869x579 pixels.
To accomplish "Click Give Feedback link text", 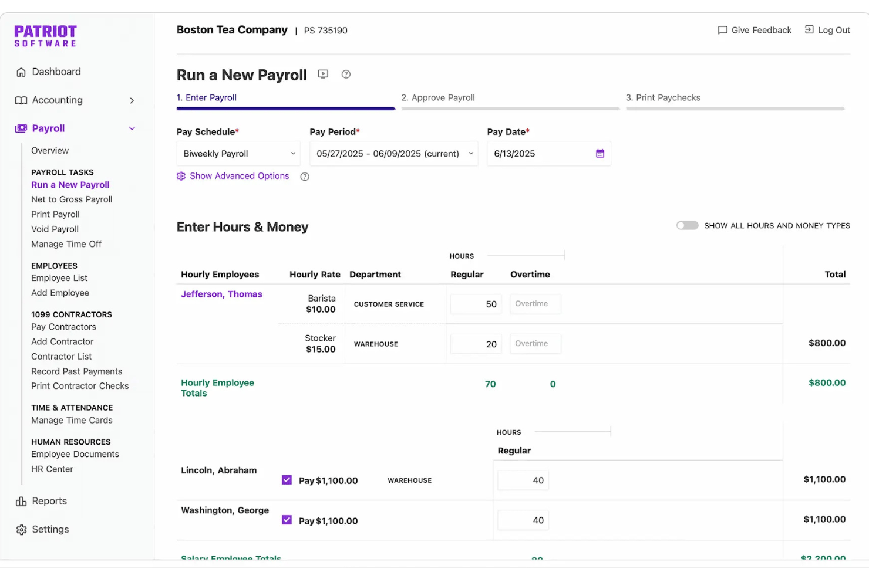I will (x=762, y=30).
